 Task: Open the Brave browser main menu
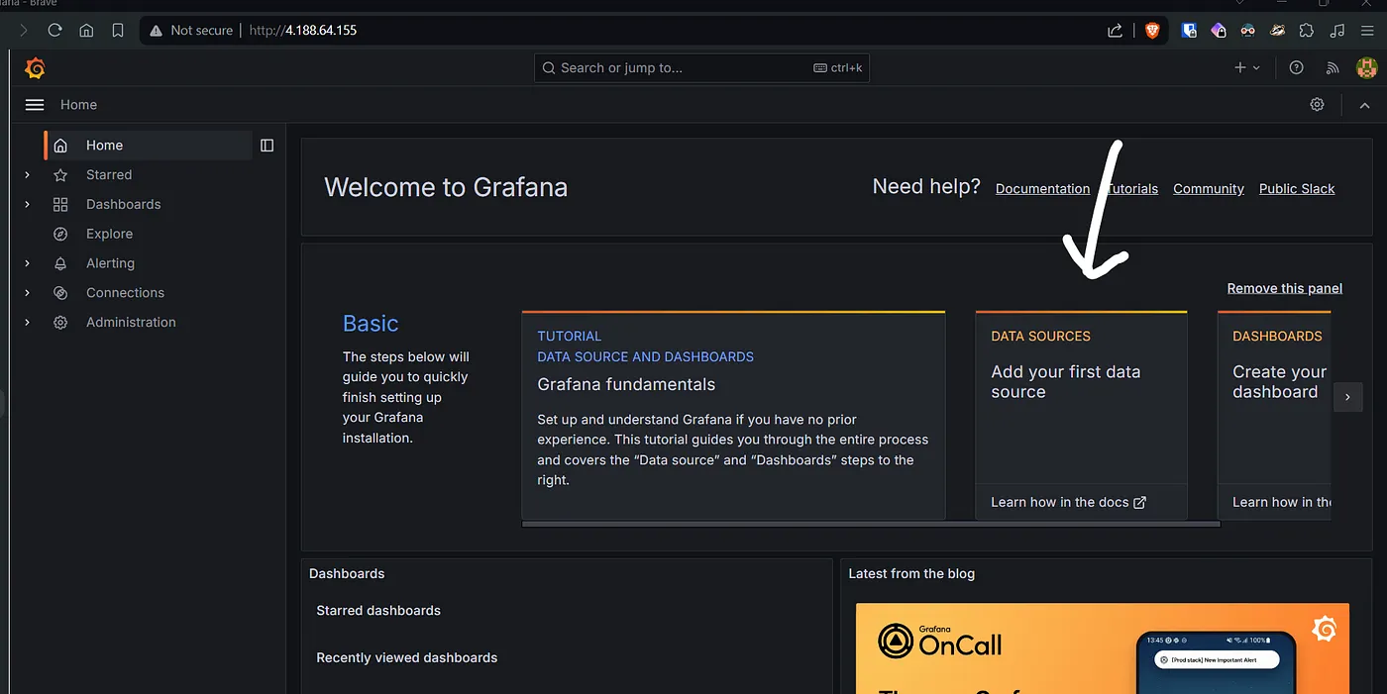pyautogui.click(x=1367, y=31)
